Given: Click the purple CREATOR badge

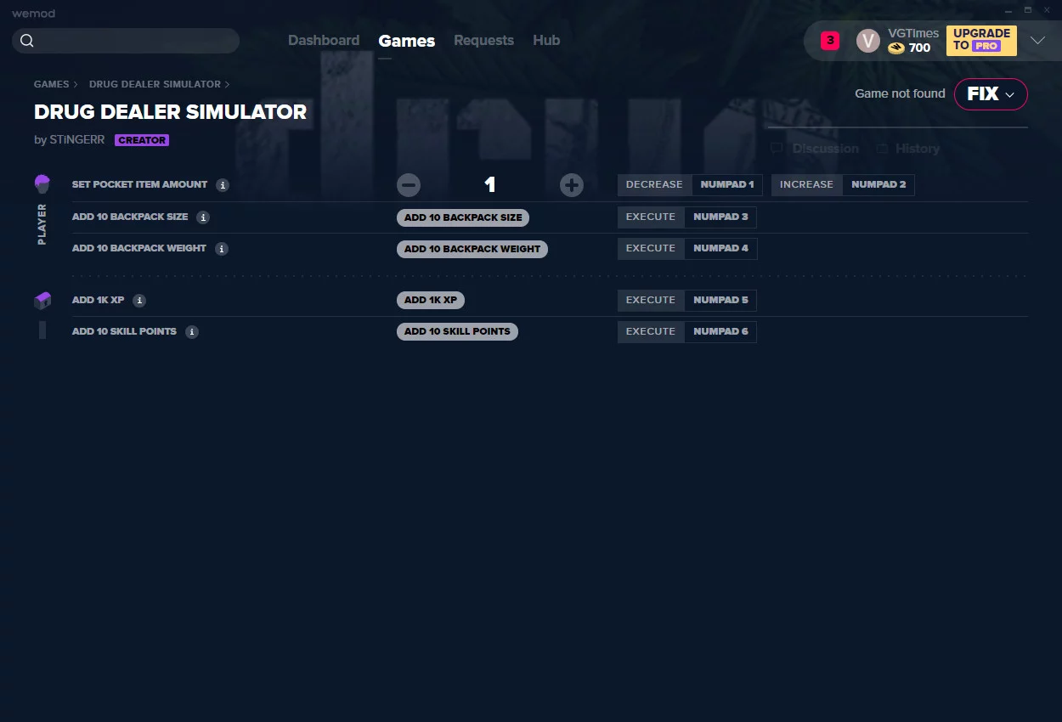Looking at the screenshot, I should [142, 140].
